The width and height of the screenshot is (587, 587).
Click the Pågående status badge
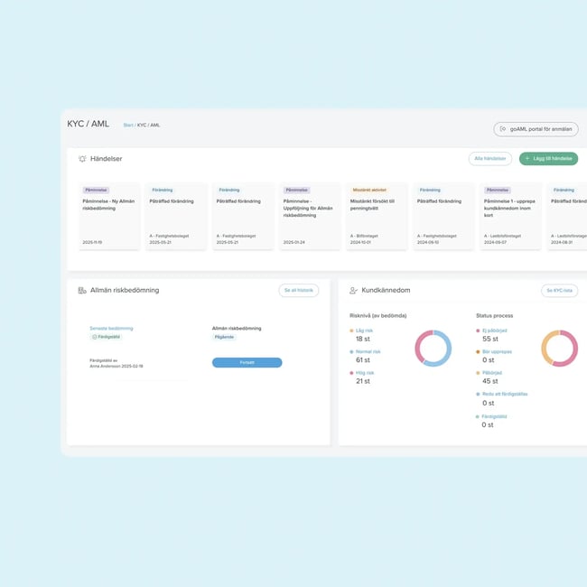pyautogui.click(x=224, y=337)
